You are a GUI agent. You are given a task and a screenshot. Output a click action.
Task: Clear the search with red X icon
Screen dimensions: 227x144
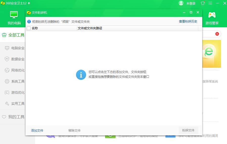pos(217,34)
